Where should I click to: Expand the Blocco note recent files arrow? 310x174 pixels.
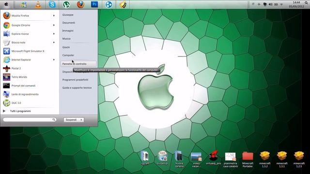(54, 43)
